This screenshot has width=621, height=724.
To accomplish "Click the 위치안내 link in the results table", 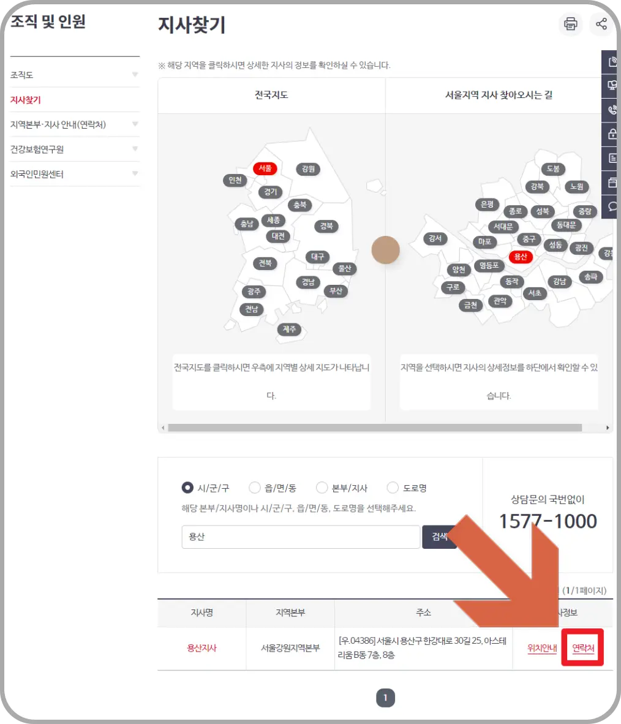I will coord(541,648).
